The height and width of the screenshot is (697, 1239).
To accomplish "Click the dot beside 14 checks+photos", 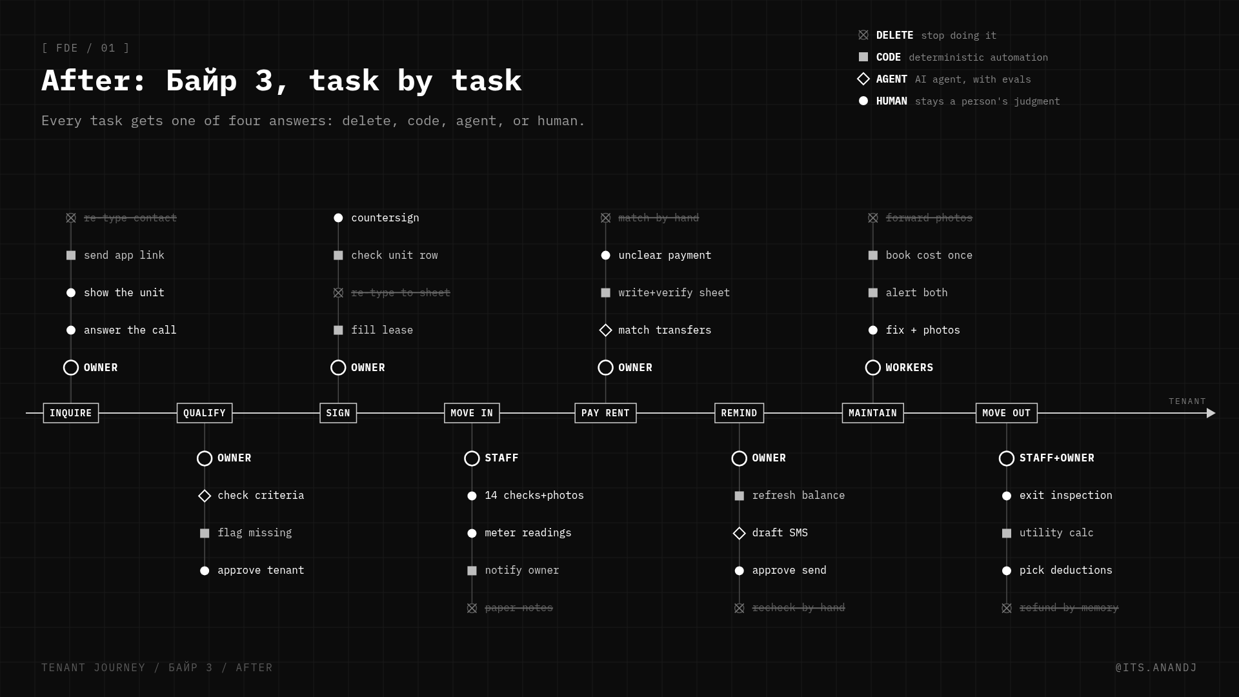I will [472, 496].
